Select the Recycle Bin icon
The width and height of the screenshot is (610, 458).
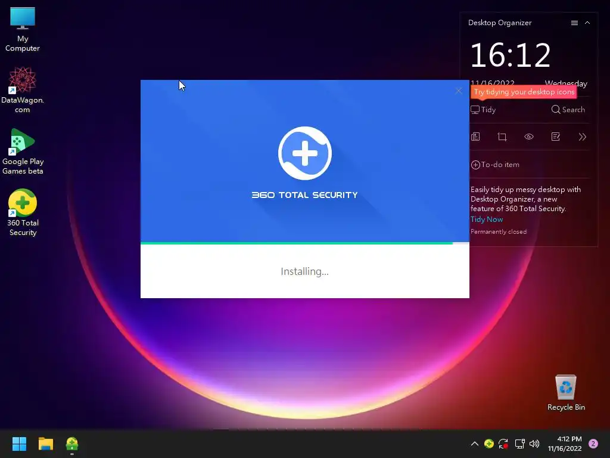pos(566,392)
